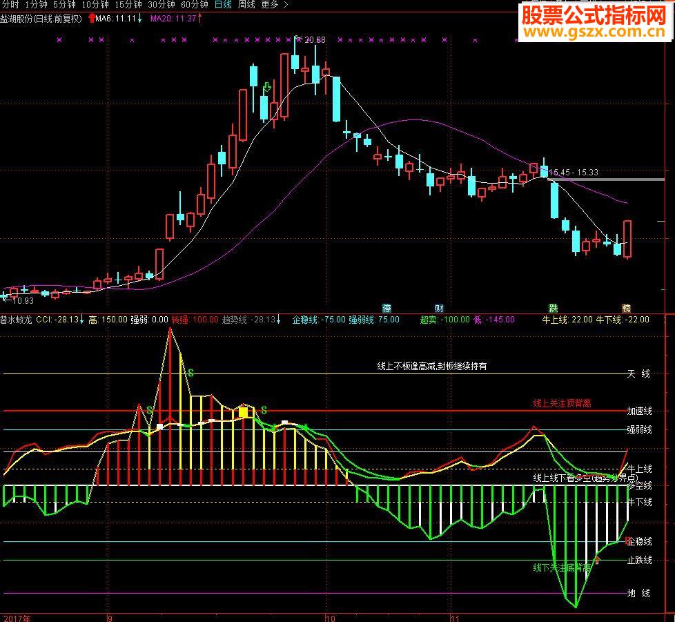Open the 跌 event marker
The height and width of the screenshot is (622, 675).
point(553,308)
